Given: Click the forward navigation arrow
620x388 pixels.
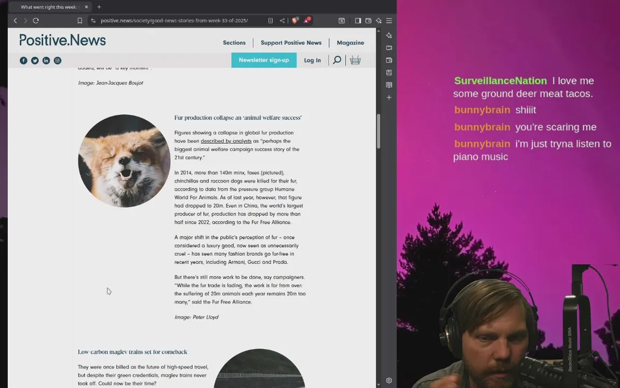Looking at the screenshot, I should pyautogui.click(x=25, y=20).
